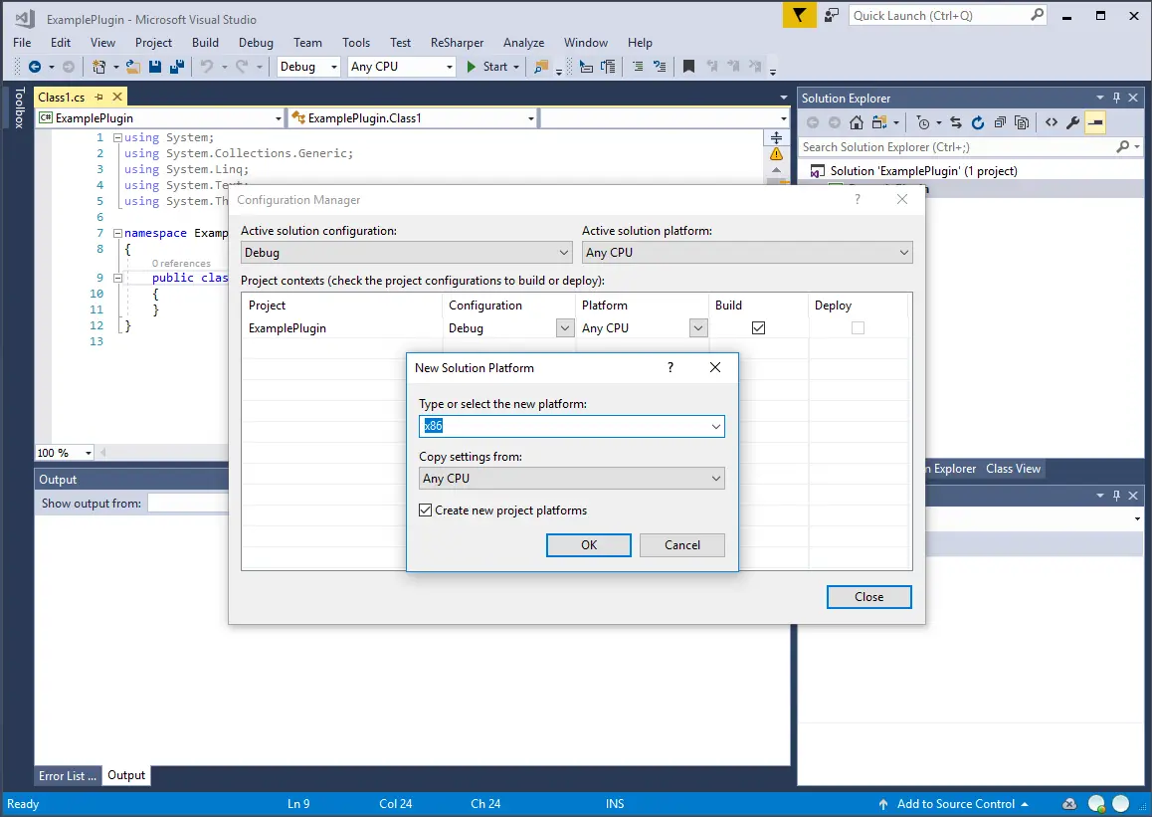
Task: Close the New Solution Platform dialog with X
Action: point(715,367)
